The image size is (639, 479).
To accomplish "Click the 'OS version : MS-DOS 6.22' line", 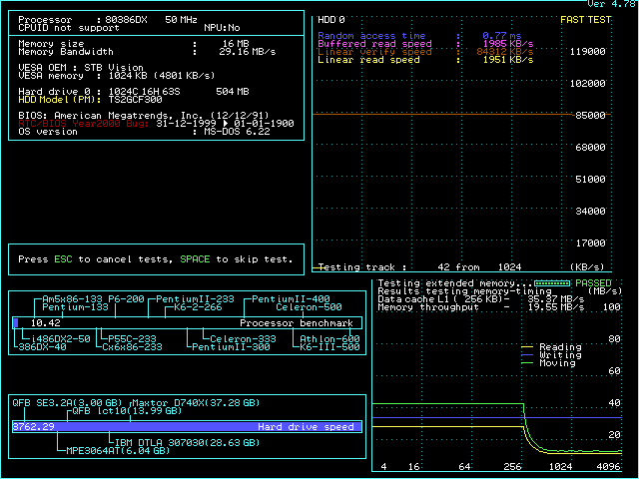I will click(x=144, y=132).
